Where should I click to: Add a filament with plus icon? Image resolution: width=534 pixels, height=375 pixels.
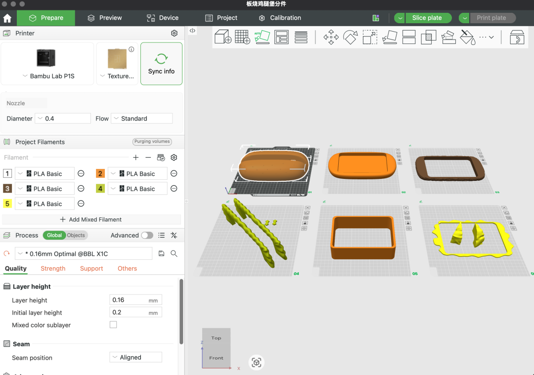pos(135,157)
